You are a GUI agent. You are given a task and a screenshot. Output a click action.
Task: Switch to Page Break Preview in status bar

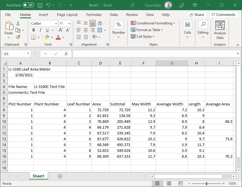coord(180,184)
